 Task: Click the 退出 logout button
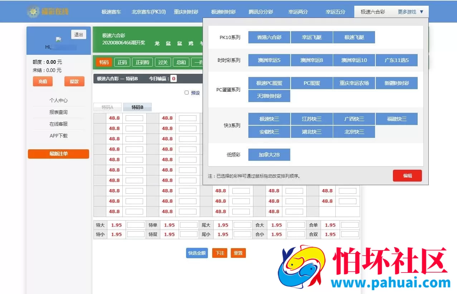(78, 34)
